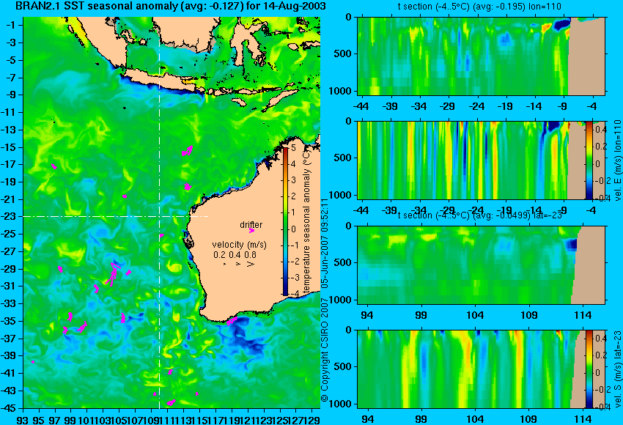Click the 'drifter' legend label
623x425 pixels.
251,224
